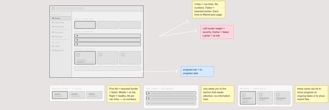
Task: Select the Home item in wireframe sidebar
Action: click(61, 18)
